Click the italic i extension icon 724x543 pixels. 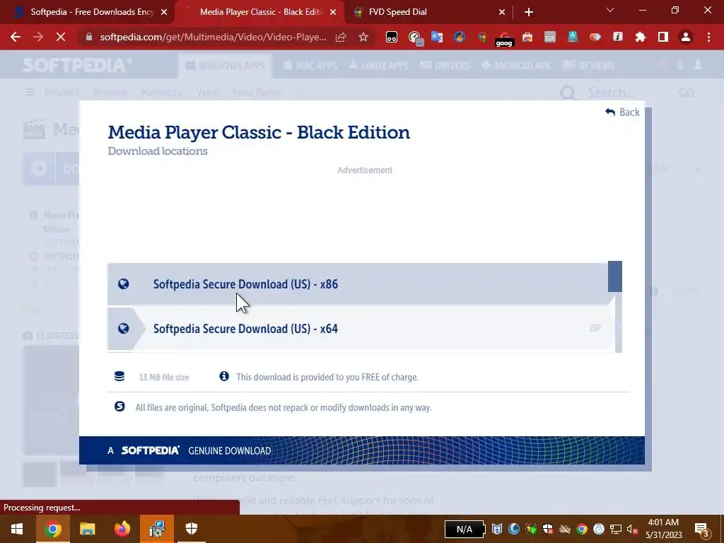(618, 37)
